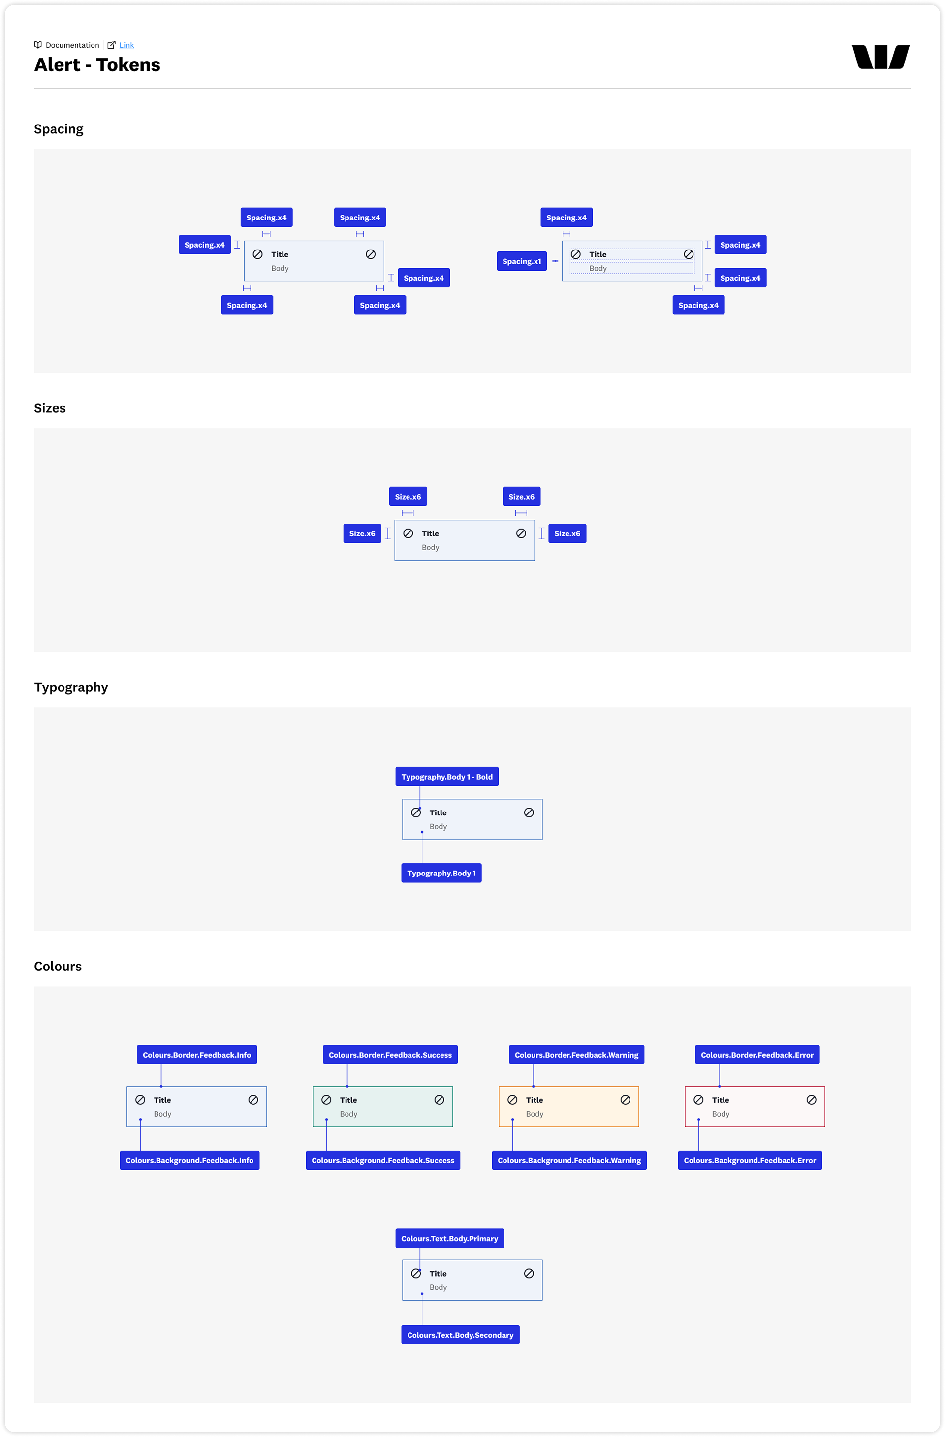Select Colours.Border.Feedback.Warning token tag
945x1437 pixels.
click(577, 1055)
